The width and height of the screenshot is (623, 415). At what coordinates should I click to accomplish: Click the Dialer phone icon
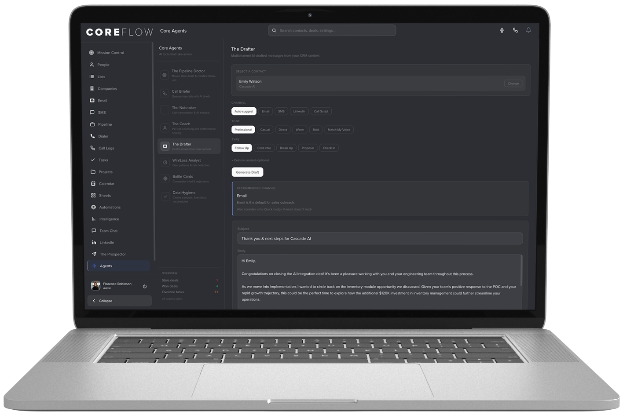click(x=92, y=136)
